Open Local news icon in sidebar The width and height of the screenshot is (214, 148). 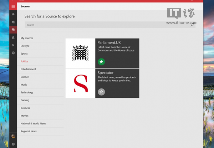[13, 37]
